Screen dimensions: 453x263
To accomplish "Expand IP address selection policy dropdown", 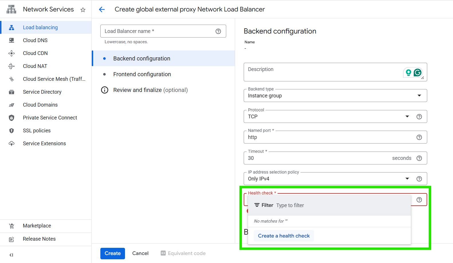I will click(407, 179).
